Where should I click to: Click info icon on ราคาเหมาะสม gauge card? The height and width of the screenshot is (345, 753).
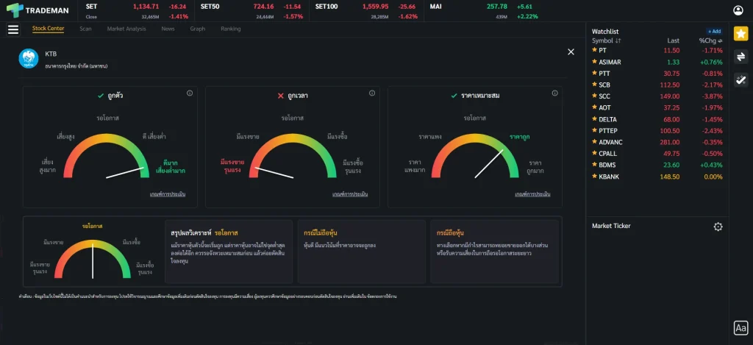[x=554, y=93]
